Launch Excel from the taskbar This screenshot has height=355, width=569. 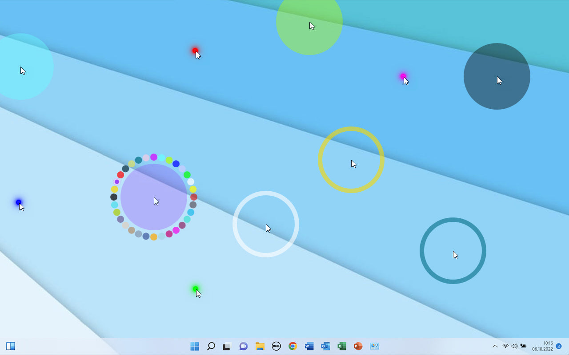pos(341,346)
